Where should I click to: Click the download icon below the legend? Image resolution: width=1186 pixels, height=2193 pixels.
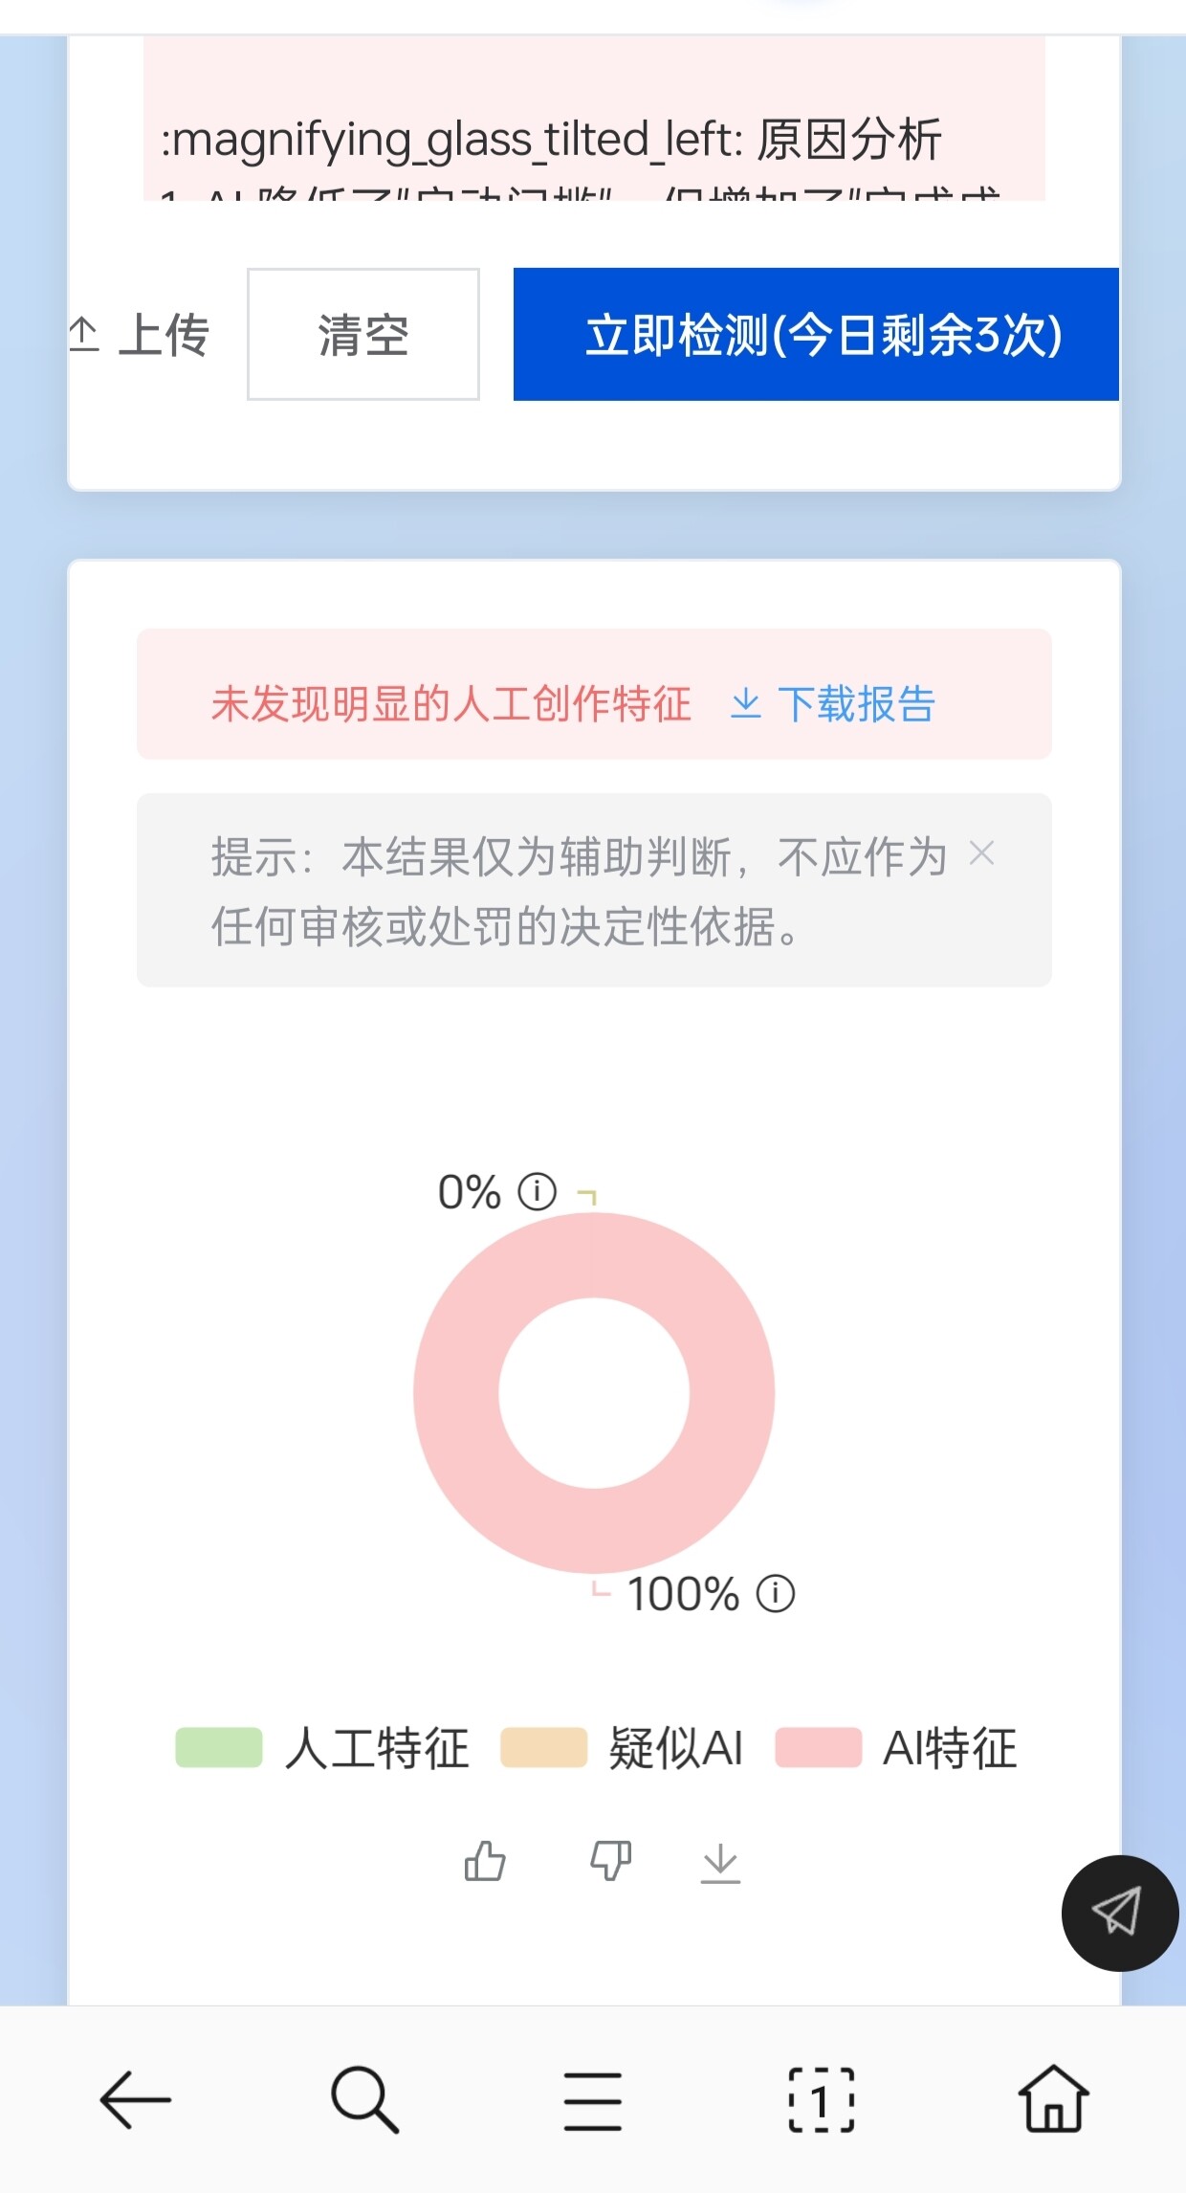[x=720, y=1863]
